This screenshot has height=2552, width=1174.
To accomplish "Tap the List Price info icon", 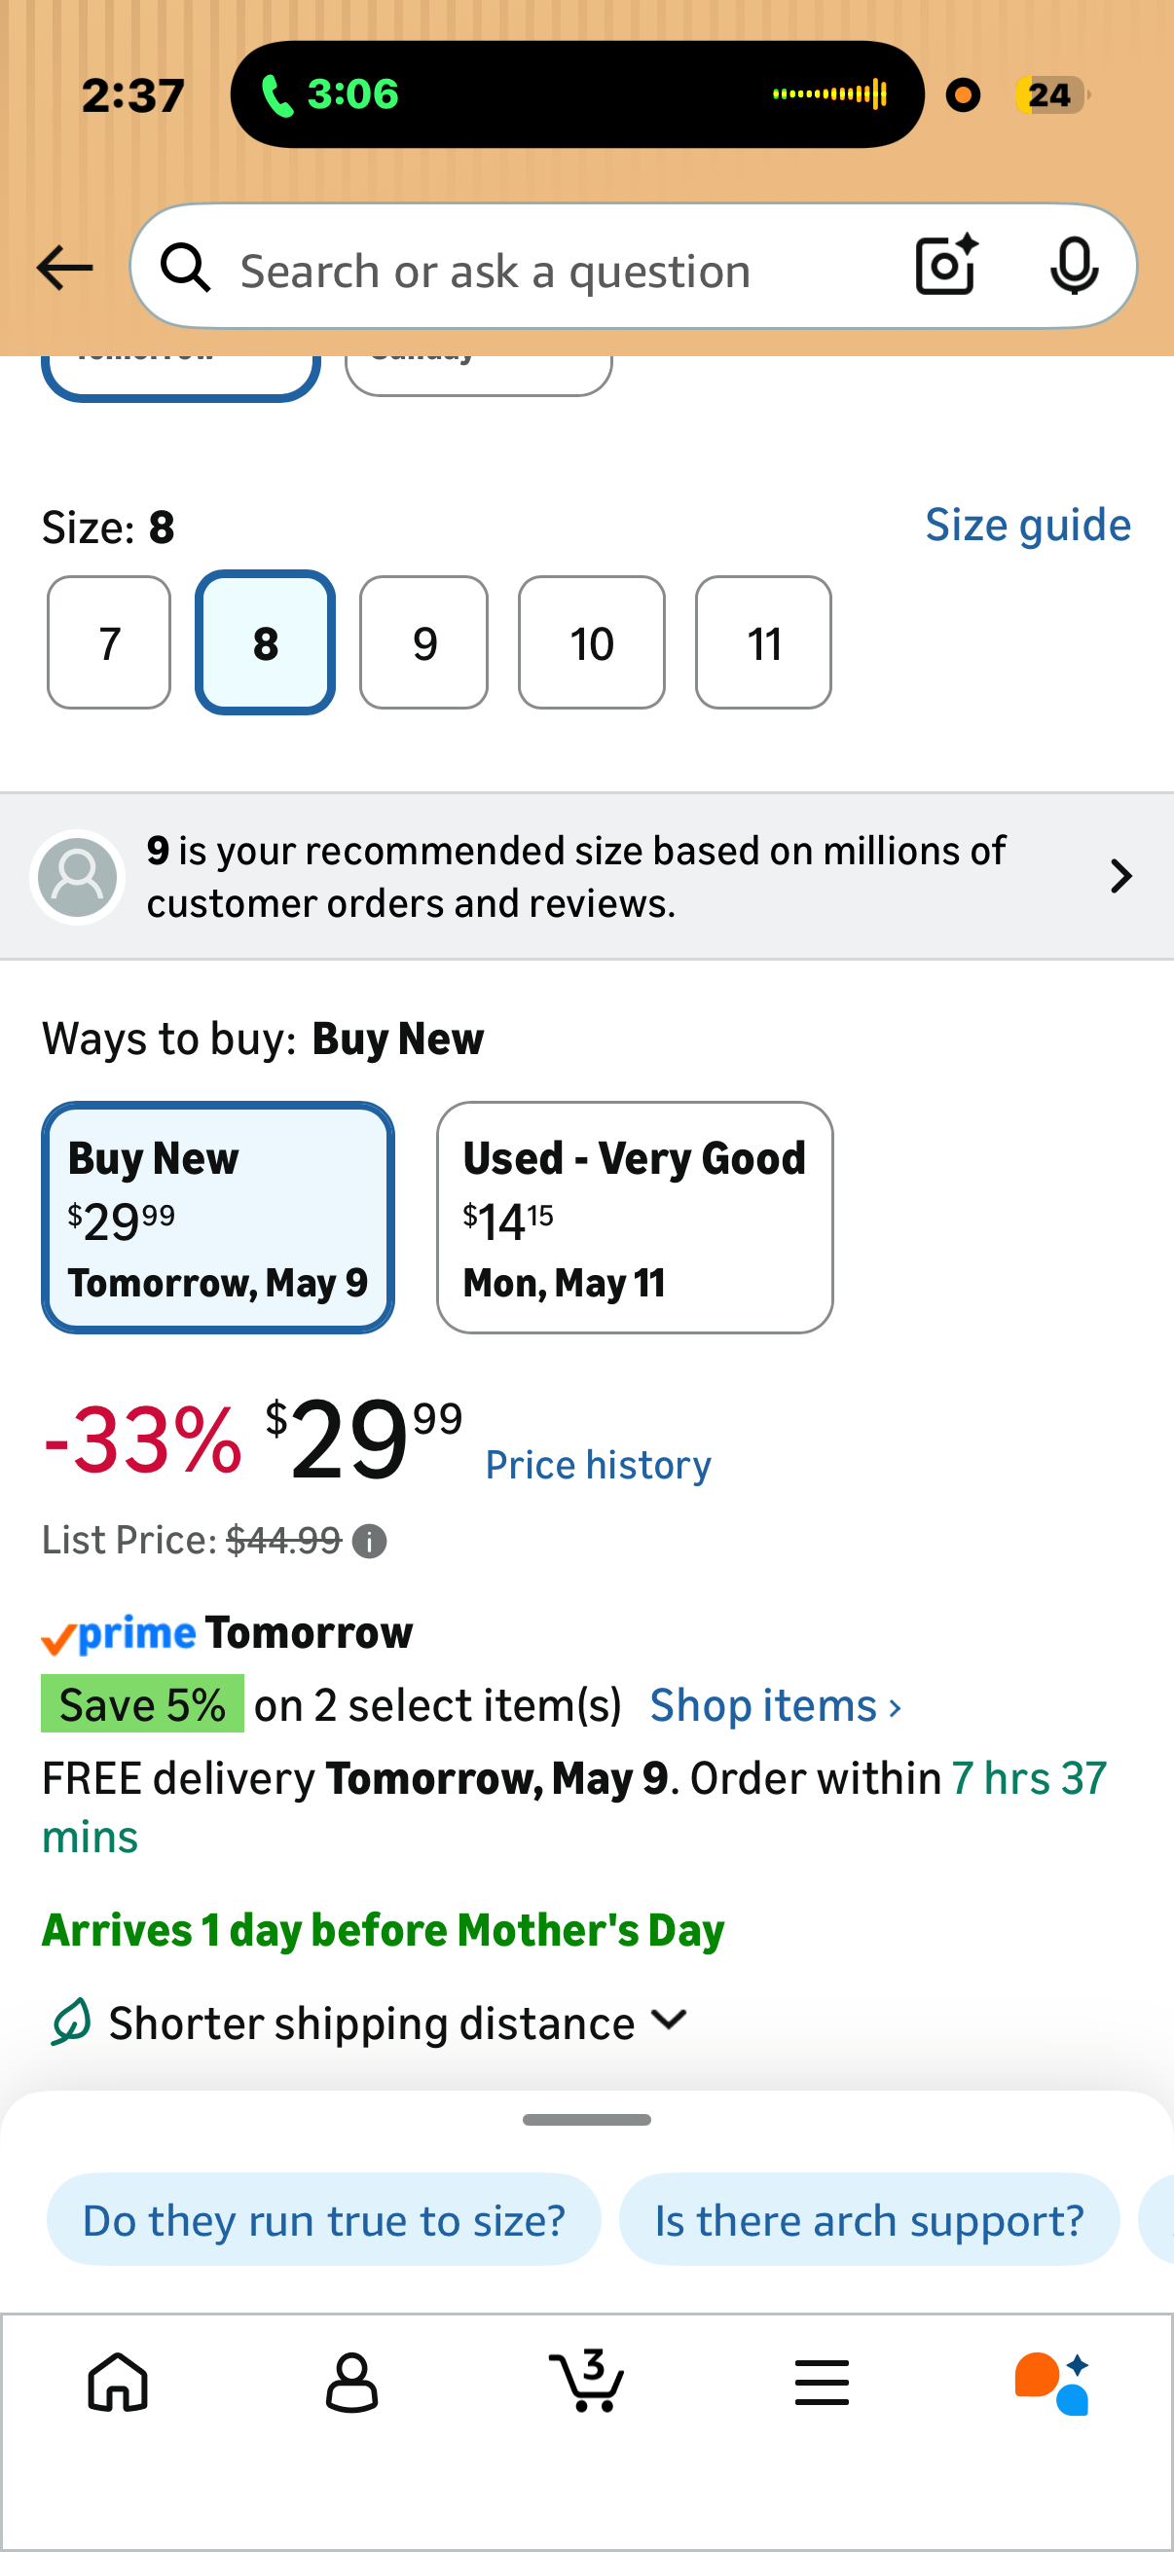I will [x=370, y=1542].
